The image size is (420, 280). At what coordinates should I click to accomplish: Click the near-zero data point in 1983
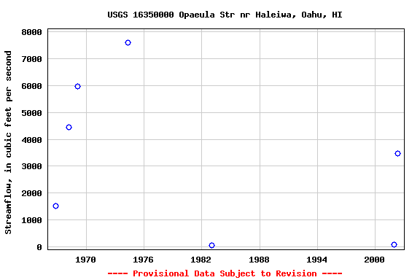coord(211,245)
